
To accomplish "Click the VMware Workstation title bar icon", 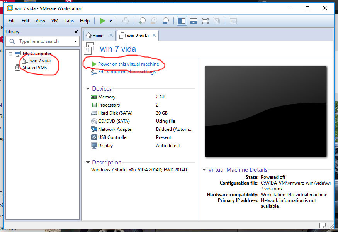I will (x=10, y=8).
